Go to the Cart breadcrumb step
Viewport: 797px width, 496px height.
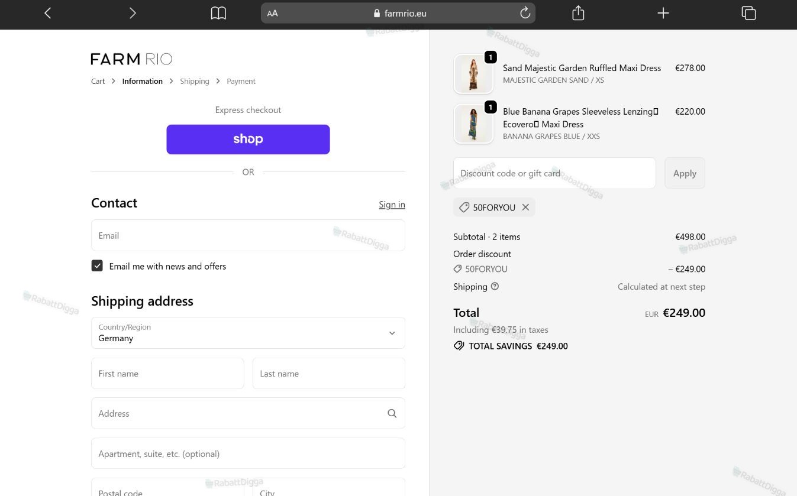tap(98, 81)
